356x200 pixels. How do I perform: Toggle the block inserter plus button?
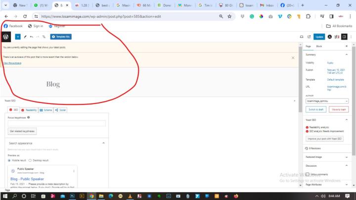pyautogui.click(x=18, y=37)
